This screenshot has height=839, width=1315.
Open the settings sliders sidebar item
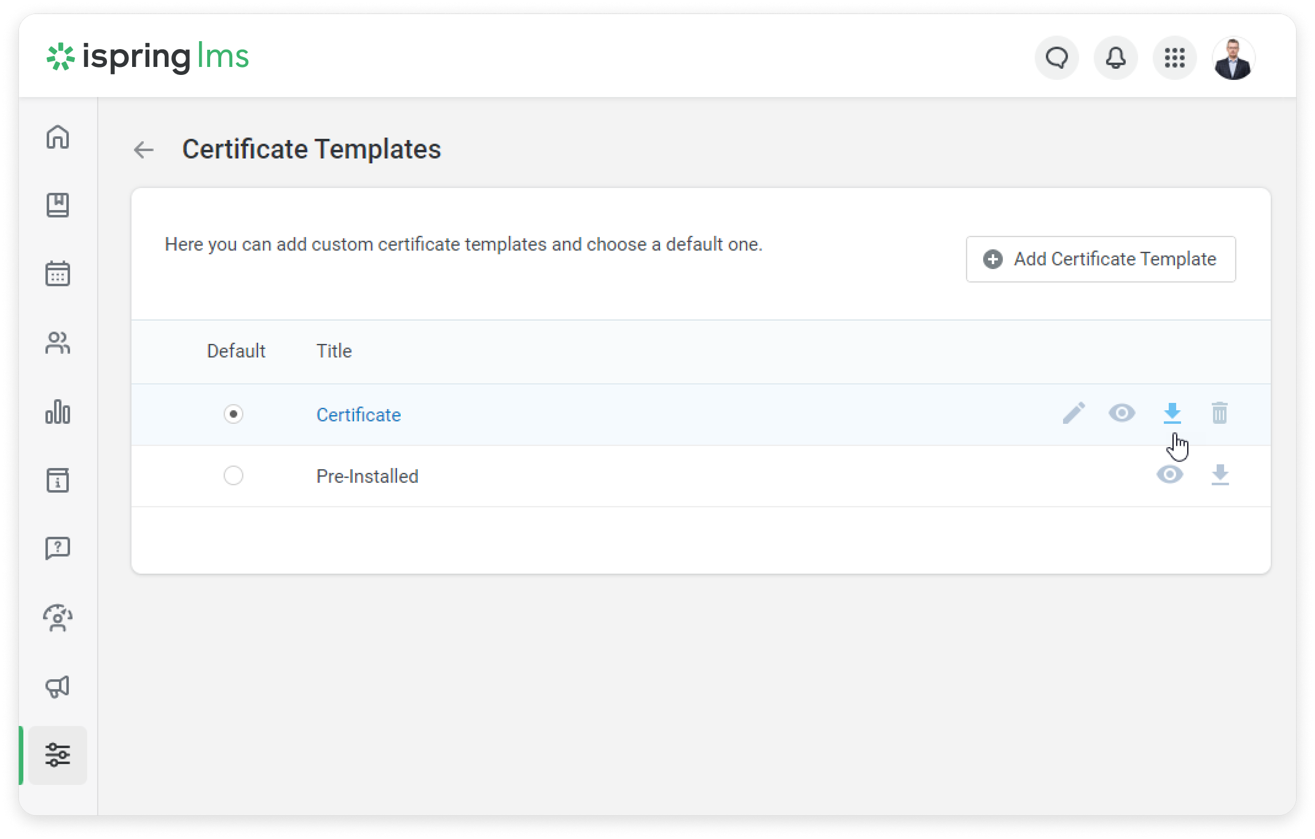(x=58, y=755)
